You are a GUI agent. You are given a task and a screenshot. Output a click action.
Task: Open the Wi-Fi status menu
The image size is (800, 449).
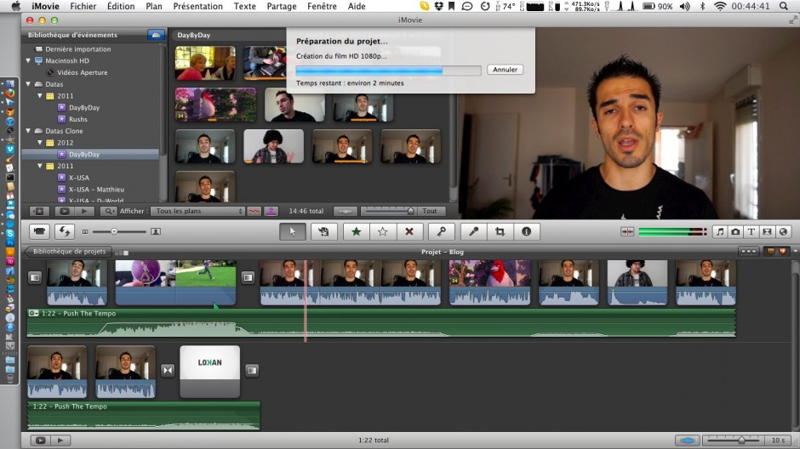click(x=720, y=6)
